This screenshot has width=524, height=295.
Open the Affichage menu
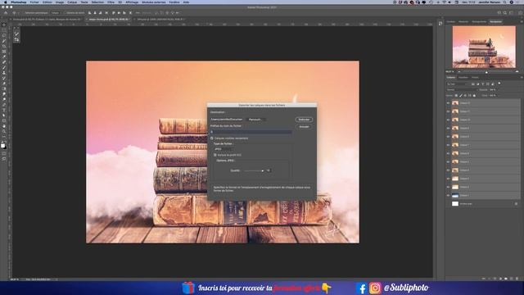coord(132,2)
